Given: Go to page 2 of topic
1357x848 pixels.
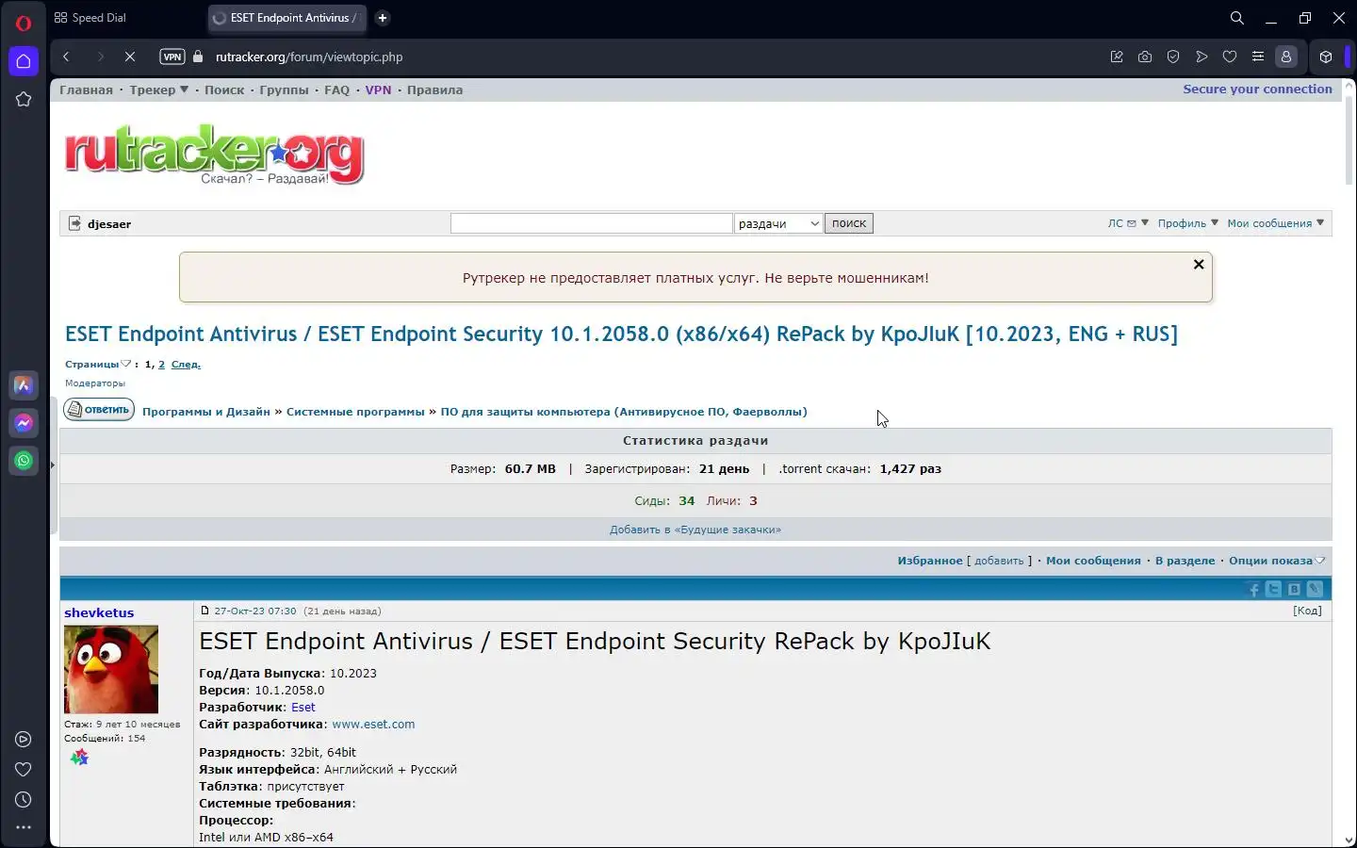Looking at the screenshot, I should coord(161,365).
